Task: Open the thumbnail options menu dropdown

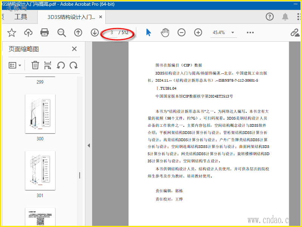Action: coord(15,65)
